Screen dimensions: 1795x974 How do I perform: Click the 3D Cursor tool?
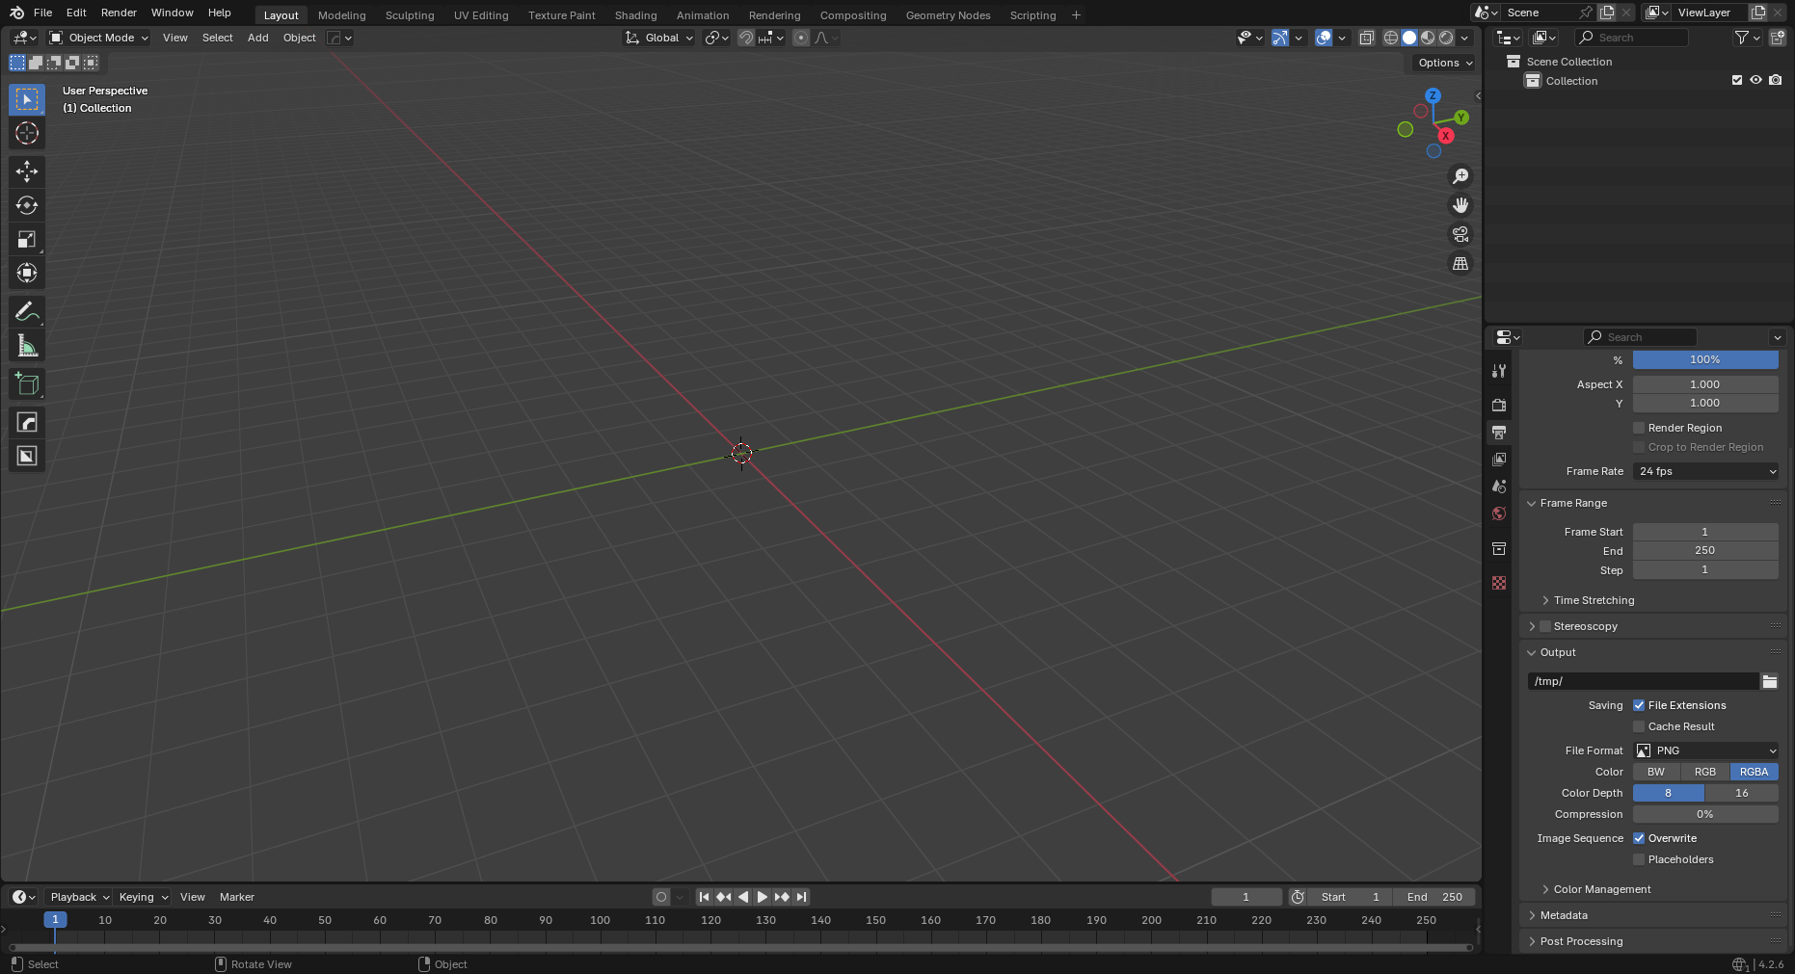coord(26,133)
